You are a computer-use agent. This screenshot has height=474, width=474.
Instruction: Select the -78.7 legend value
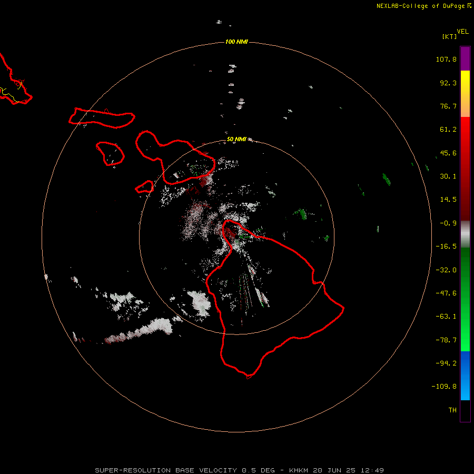tap(446, 340)
